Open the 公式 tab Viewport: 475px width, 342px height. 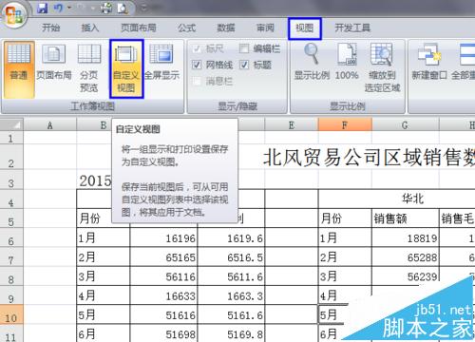click(x=186, y=28)
